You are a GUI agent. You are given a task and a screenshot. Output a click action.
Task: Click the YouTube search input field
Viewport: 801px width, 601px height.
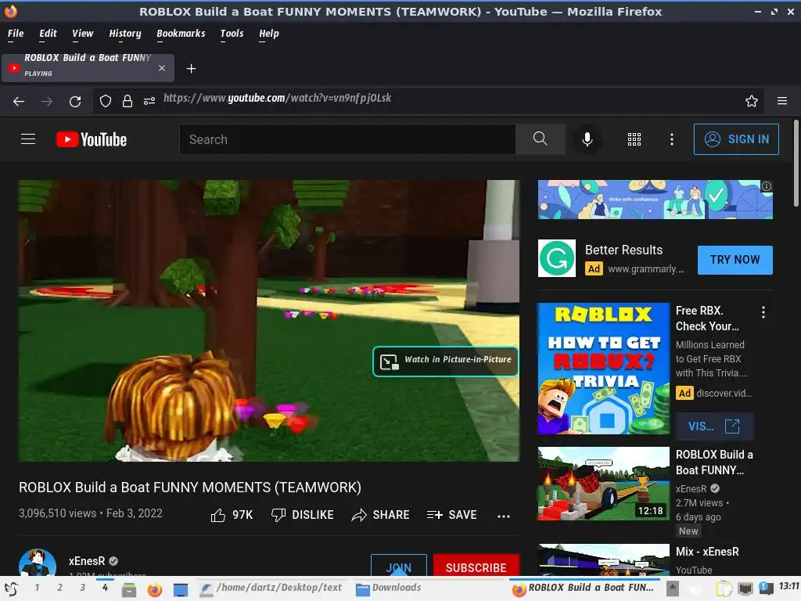[347, 139]
